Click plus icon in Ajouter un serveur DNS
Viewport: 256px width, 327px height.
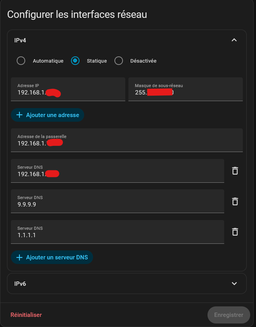pyautogui.click(x=19, y=257)
